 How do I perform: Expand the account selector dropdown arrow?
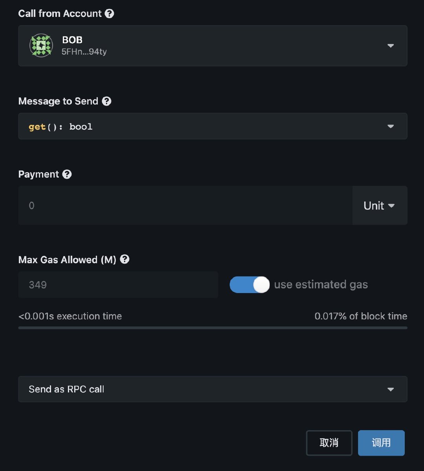(x=390, y=46)
